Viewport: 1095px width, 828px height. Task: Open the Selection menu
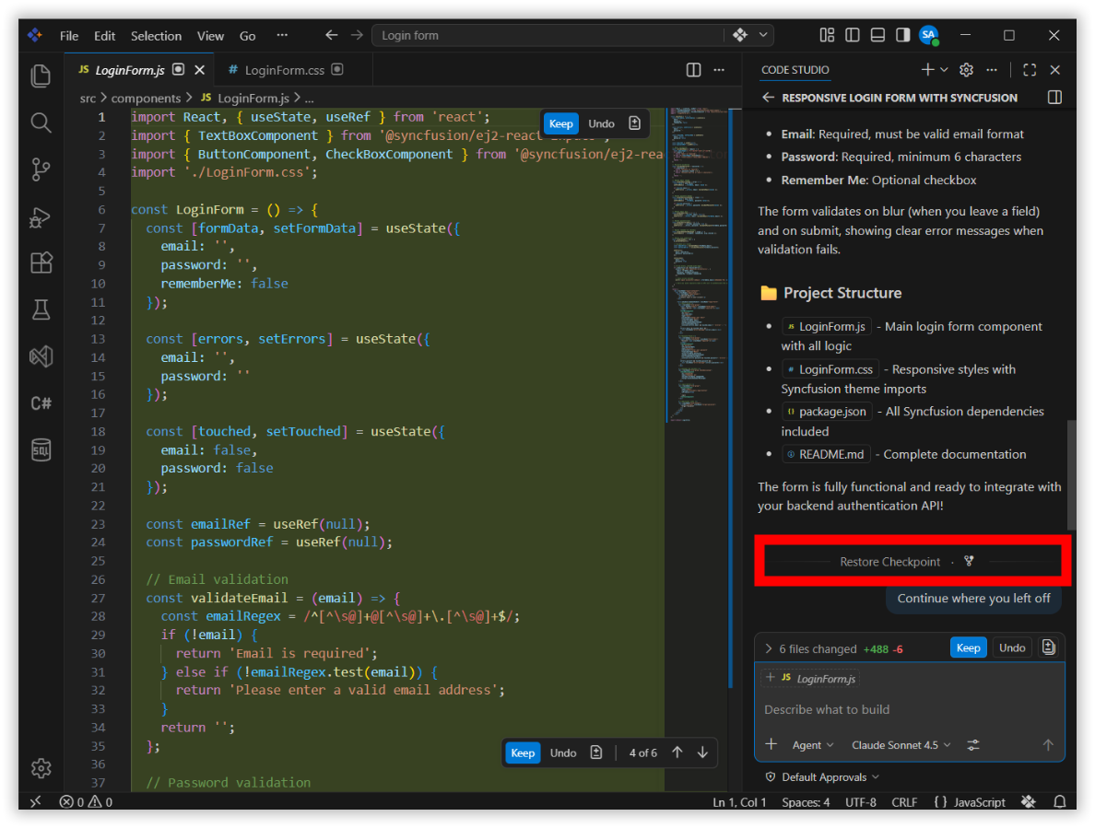pyautogui.click(x=156, y=36)
